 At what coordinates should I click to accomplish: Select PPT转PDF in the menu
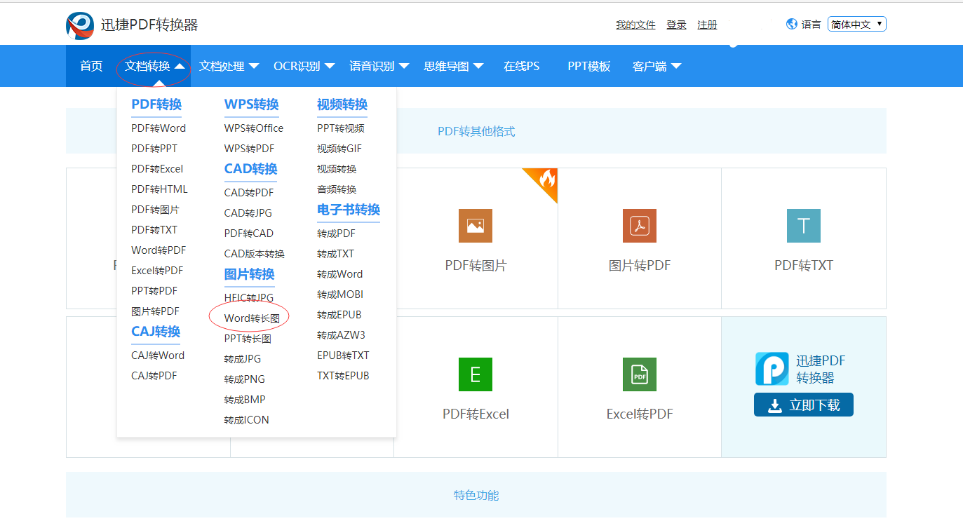[x=154, y=291]
